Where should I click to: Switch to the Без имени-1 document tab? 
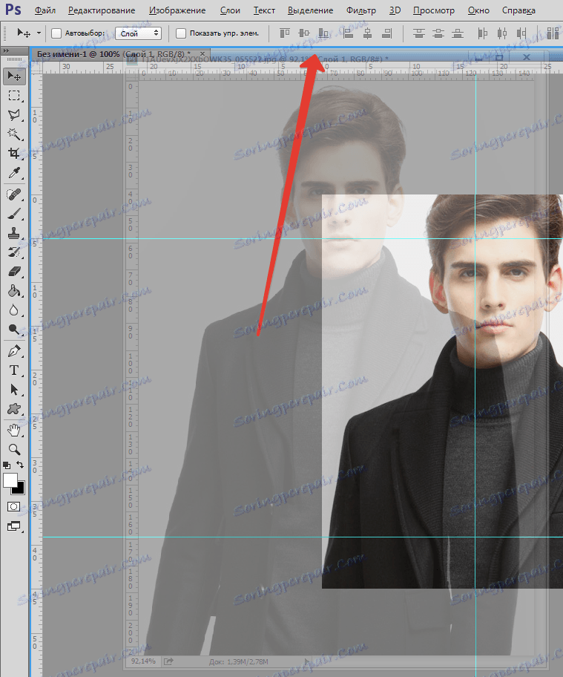[x=113, y=54]
